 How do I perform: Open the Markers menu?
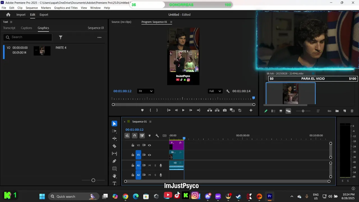click(46, 8)
